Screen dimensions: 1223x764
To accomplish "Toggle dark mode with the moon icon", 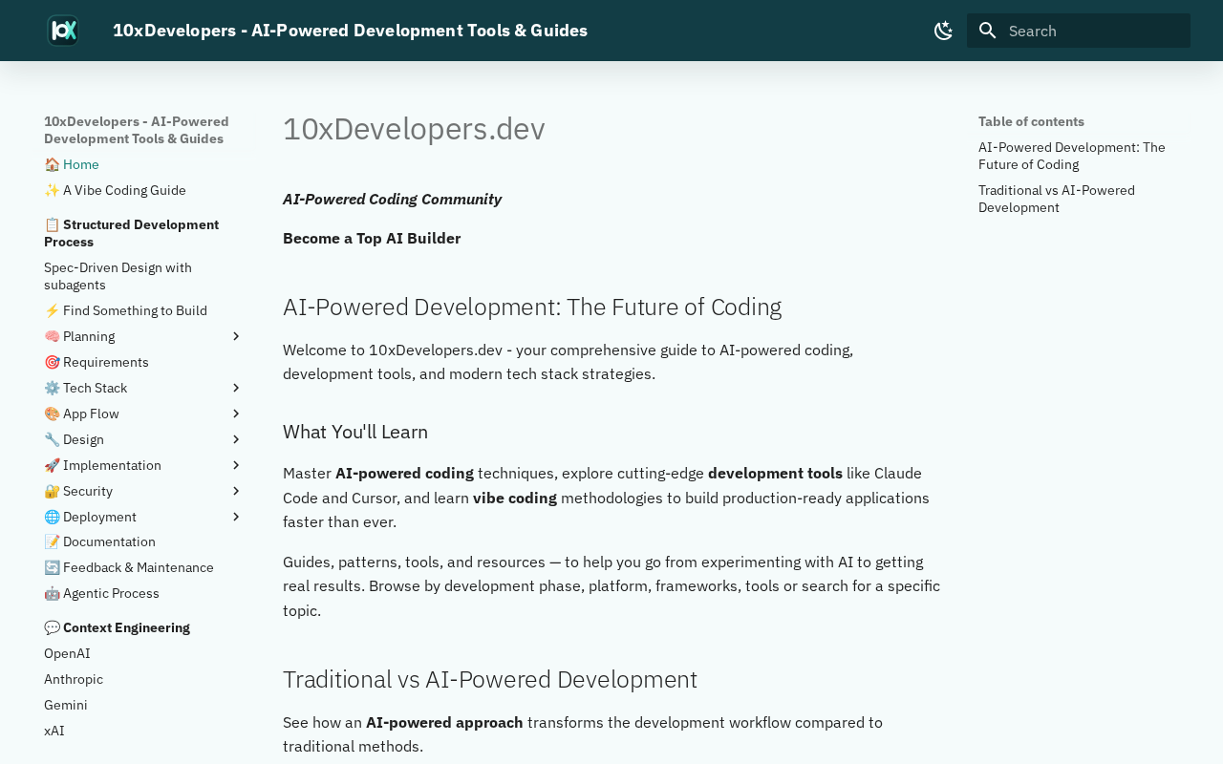I will pyautogui.click(x=943, y=31).
